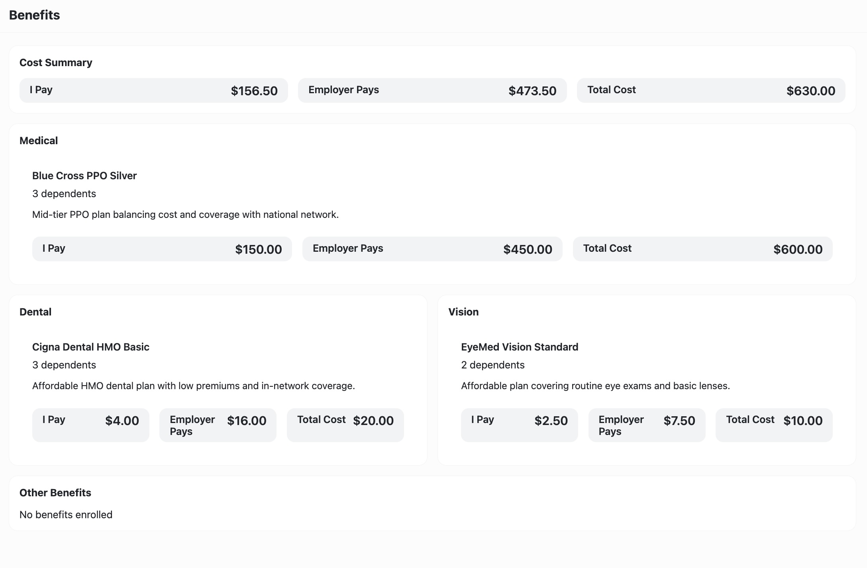The image size is (867, 568).
Task: Open the Other Benefits section
Action: (55, 492)
